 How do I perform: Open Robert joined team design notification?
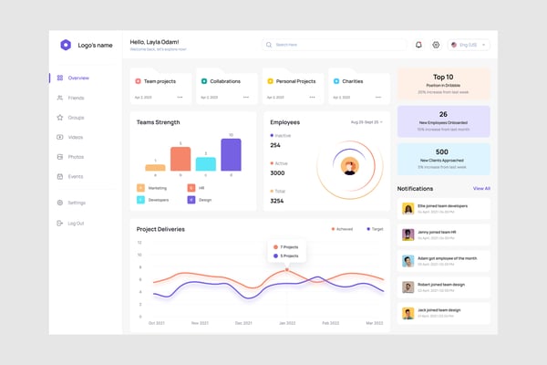pos(443,287)
